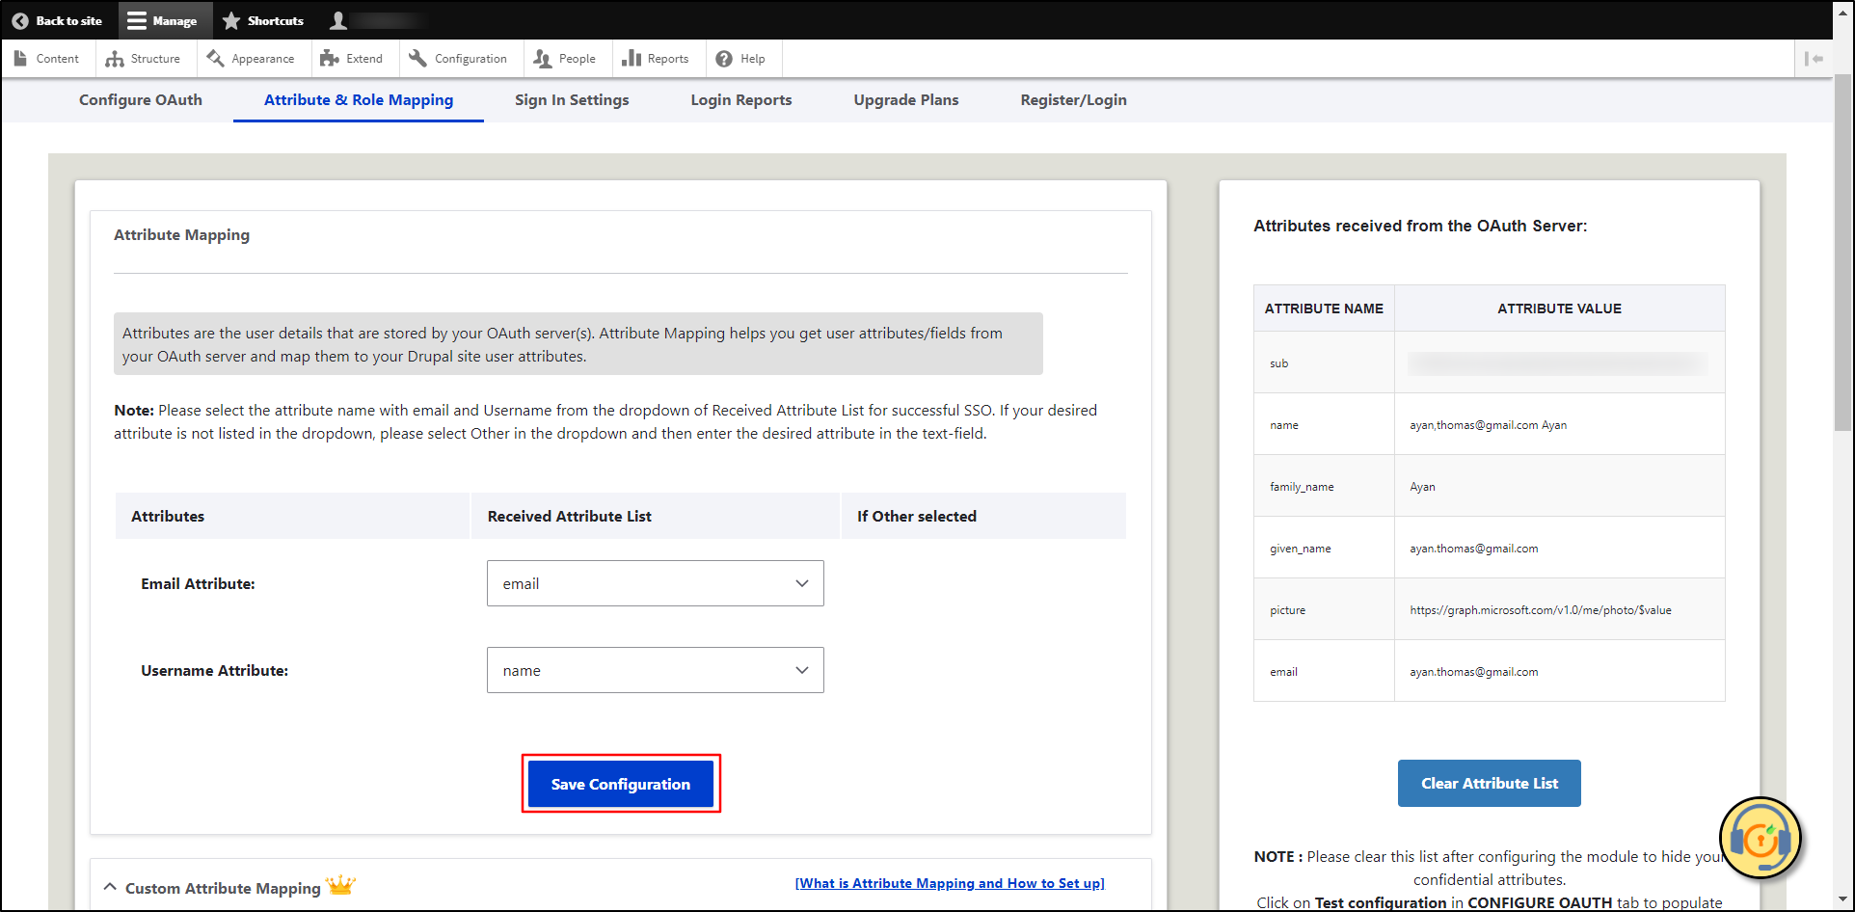Image resolution: width=1855 pixels, height=912 pixels.
Task: Click the Back to site arrow icon
Action: coord(19,20)
